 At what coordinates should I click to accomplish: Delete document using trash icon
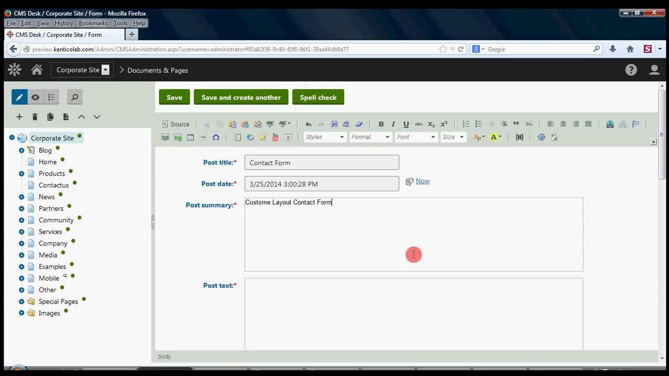(x=34, y=117)
